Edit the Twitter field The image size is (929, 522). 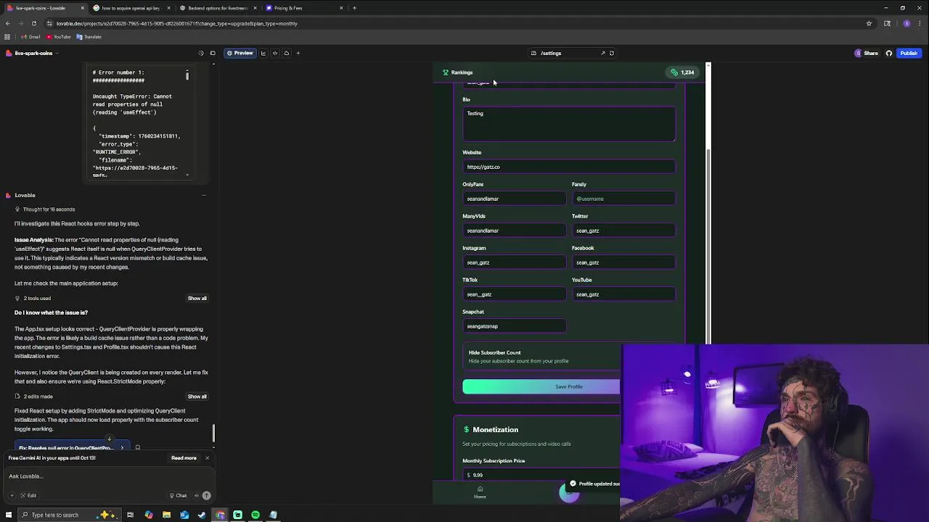pyautogui.click(x=623, y=231)
